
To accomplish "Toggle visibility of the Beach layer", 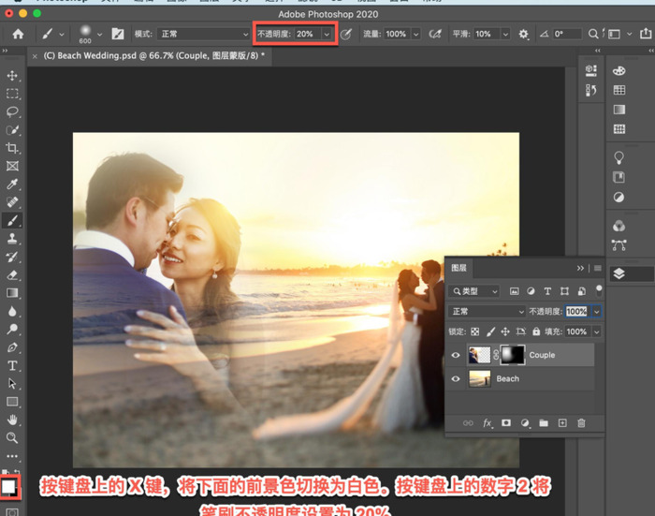I will (x=456, y=378).
